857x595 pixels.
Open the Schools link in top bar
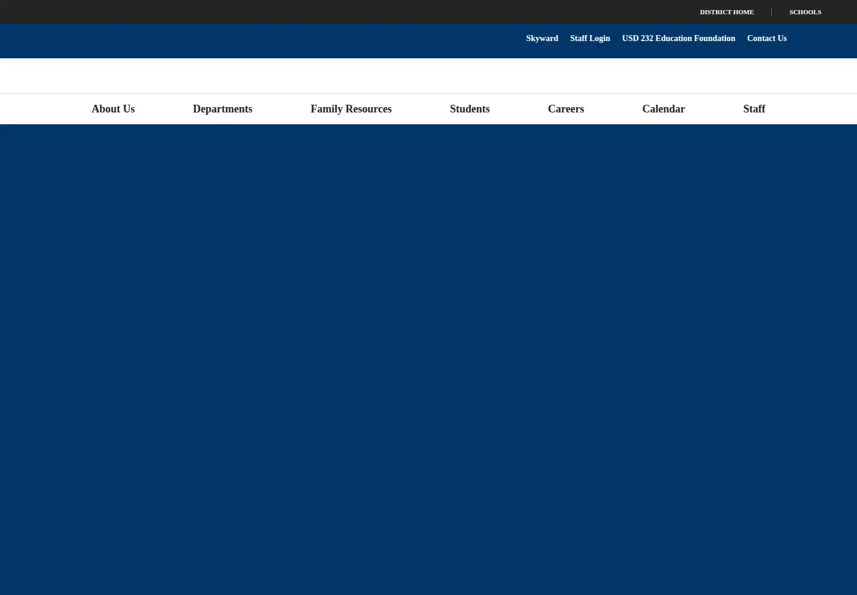(x=805, y=12)
